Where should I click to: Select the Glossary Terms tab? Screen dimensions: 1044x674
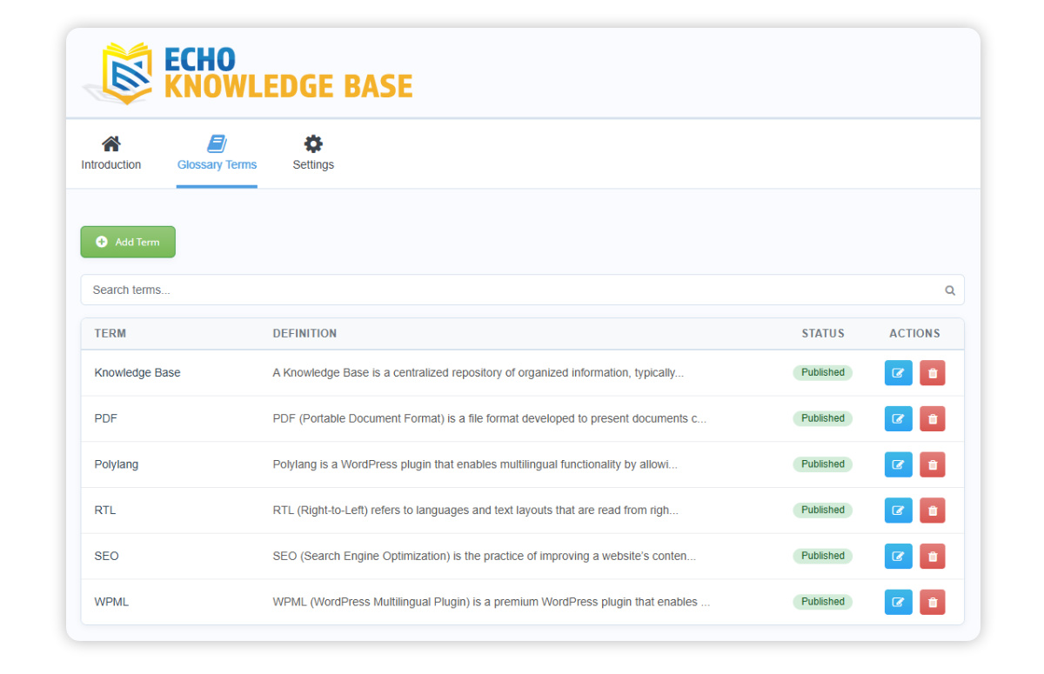click(x=217, y=153)
